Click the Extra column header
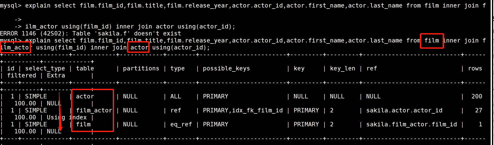 (x=56, y=75)
